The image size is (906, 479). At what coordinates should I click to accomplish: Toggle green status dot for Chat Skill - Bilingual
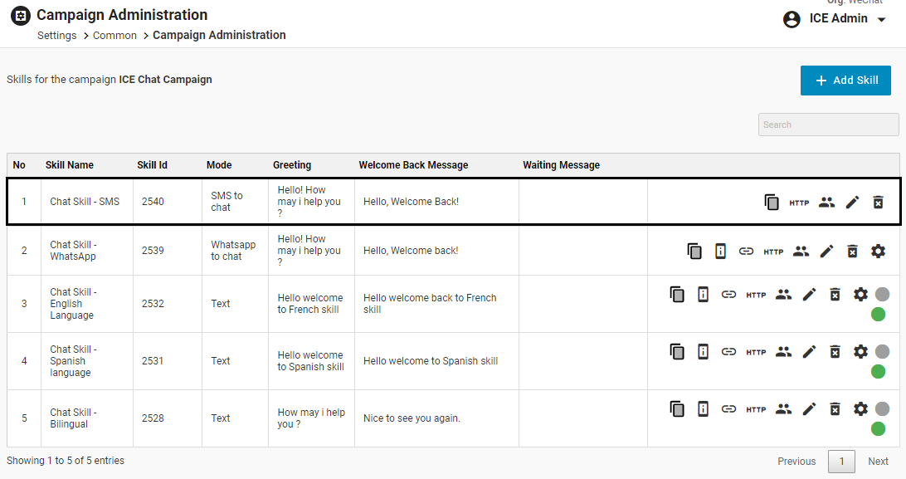(x=878, y=428)
